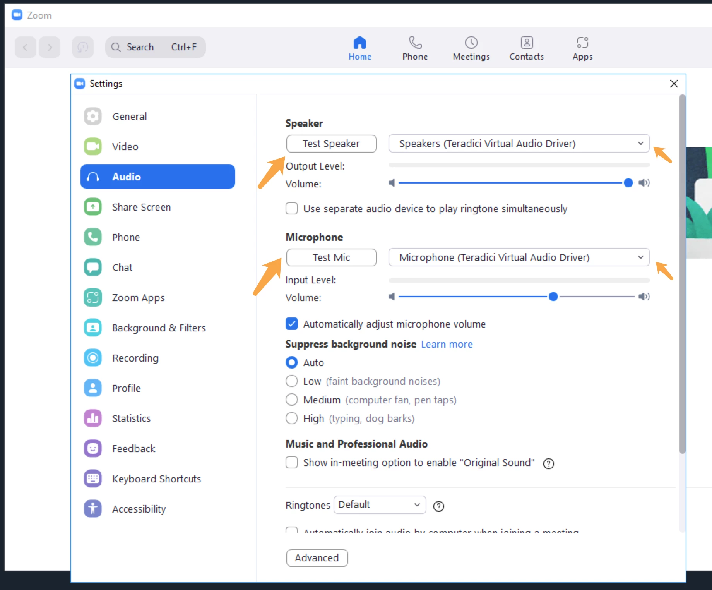Close the Settings window
The width and height of the screenshot is (712, 590).
(674, 84)
